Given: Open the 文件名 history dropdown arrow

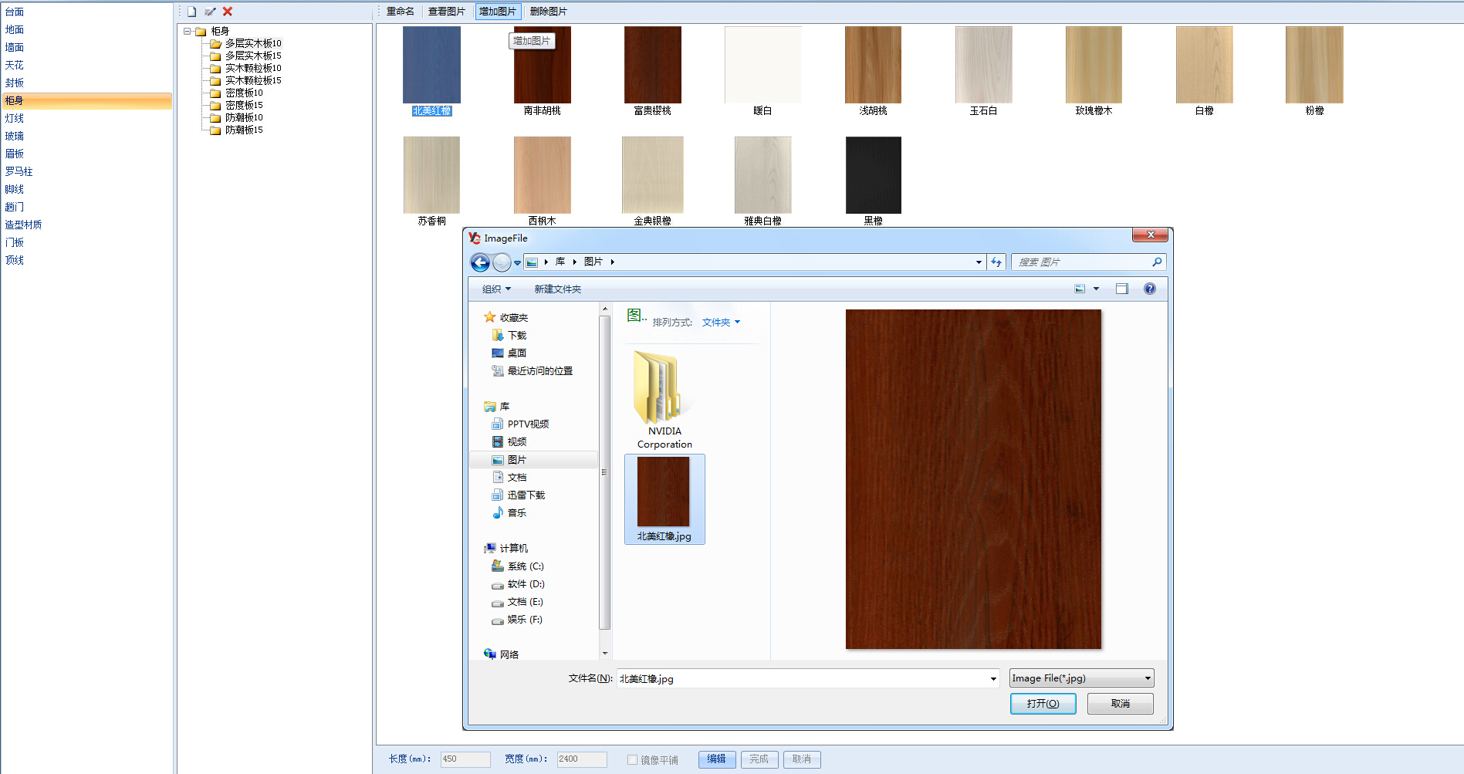Looking at the screenshot, I should [992, 679].
